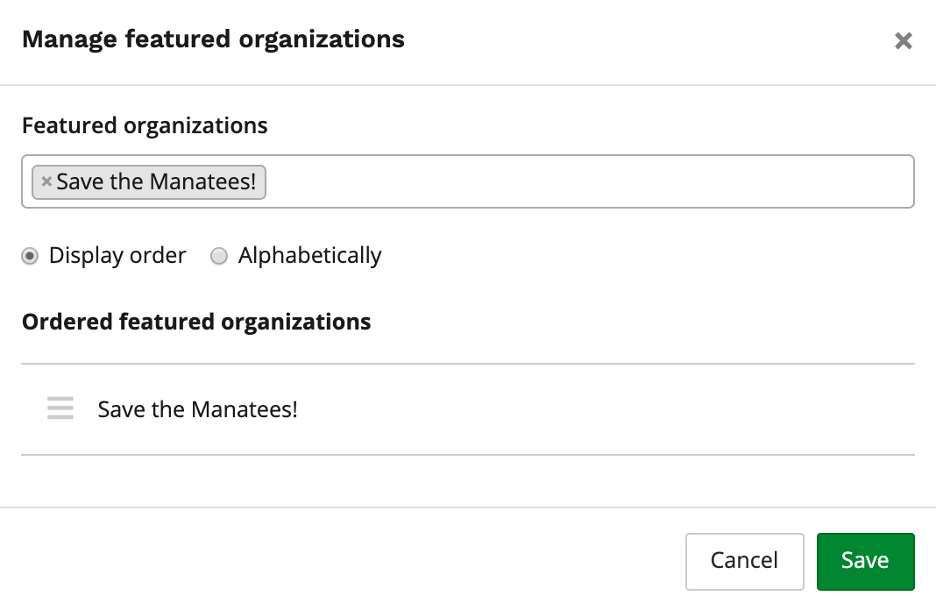Click the Manage featured organizations title

pos(213,39)
